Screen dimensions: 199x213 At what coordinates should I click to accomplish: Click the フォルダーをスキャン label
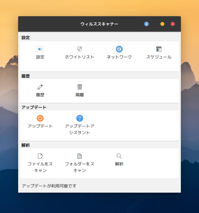tap(79, 167)
